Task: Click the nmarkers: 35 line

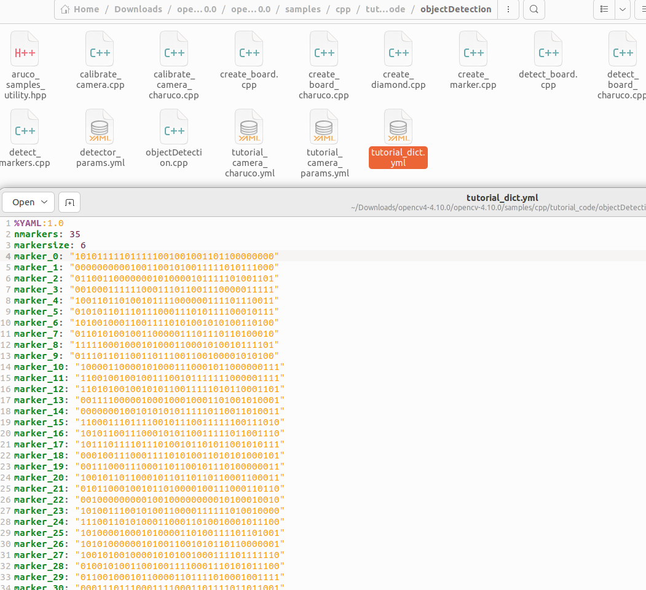Action: click(47, 234)
